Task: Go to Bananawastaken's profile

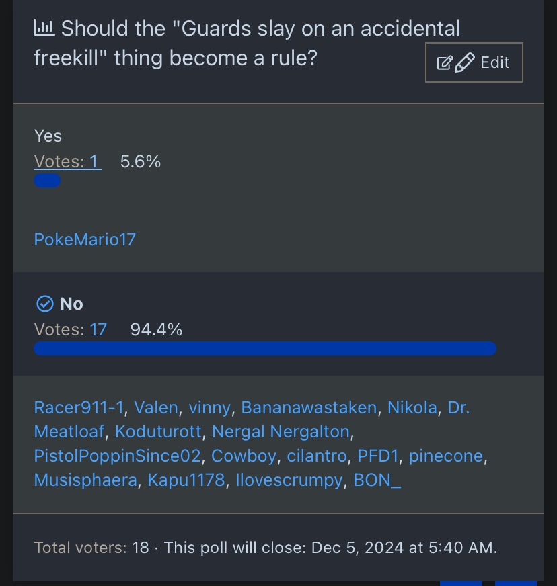Action: coord(309,407)
